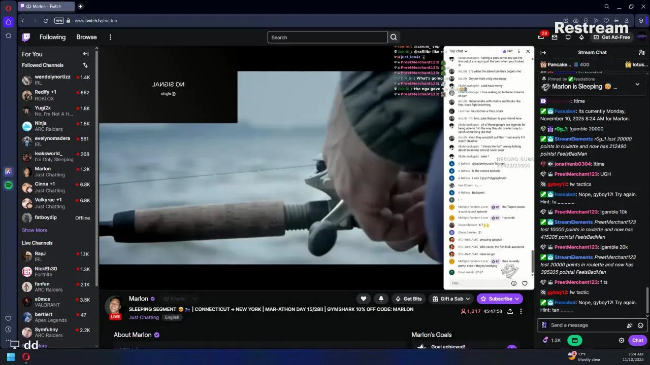Click the Opera sidebar home icon
The image size is (650, 365).
coord(8,22)
